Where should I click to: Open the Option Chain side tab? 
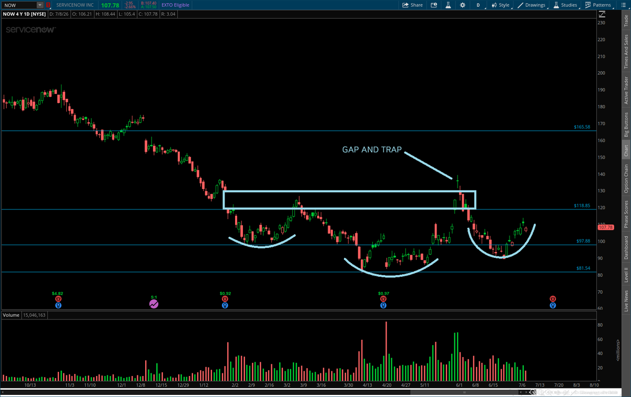click(x=626, y=179)
